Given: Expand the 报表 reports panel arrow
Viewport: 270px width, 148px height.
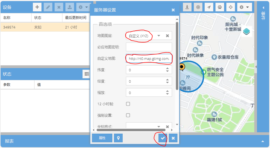Looking at the screenshot, I should (263, 141).
